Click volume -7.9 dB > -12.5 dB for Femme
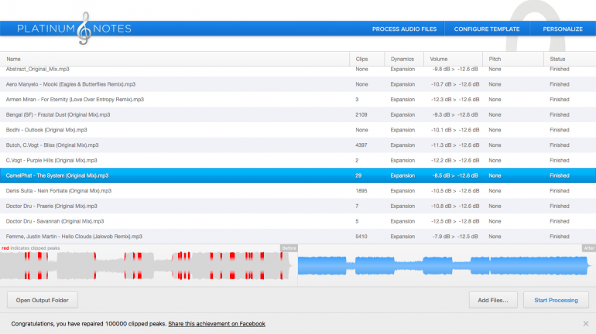The image size is (596, 334). click(455, 236)
